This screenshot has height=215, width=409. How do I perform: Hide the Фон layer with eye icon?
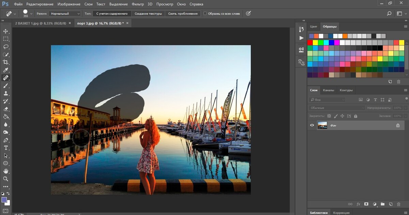point(312,125)
